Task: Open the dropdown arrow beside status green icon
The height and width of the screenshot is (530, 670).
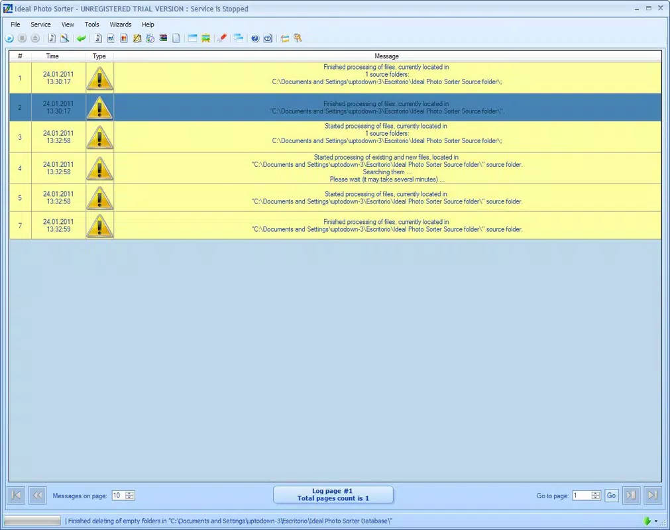Action: [656, 521]
